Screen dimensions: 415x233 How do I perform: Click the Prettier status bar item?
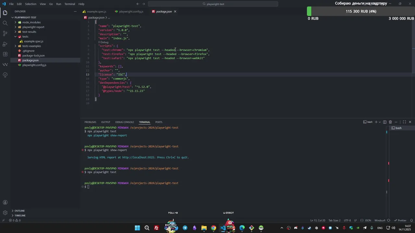(x=400, y=220)
